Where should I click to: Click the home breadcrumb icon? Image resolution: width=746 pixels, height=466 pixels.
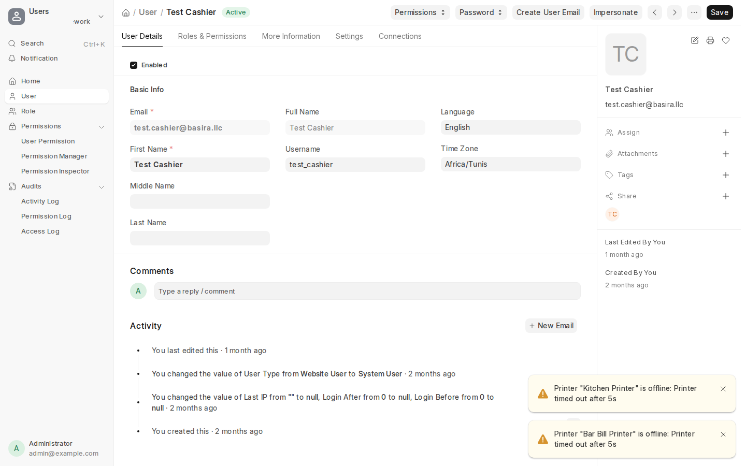[x=126, y=12]
